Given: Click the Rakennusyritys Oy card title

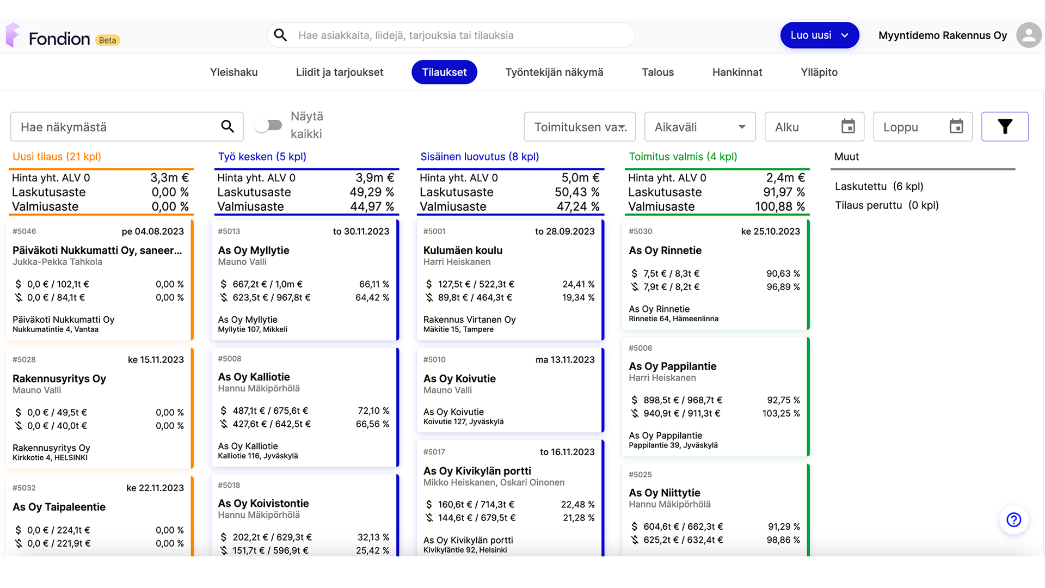Looking at the screenshot, I should tap(59, 379).
